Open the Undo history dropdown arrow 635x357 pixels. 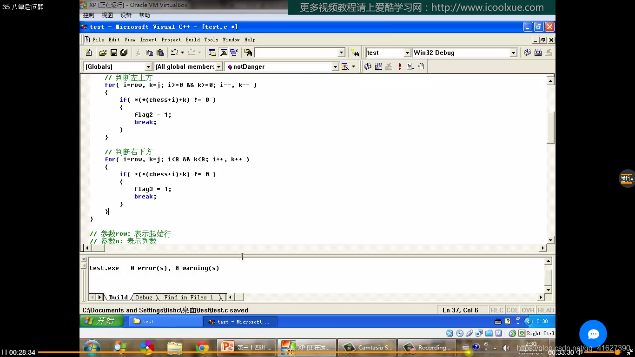click(x=182, y=53)
